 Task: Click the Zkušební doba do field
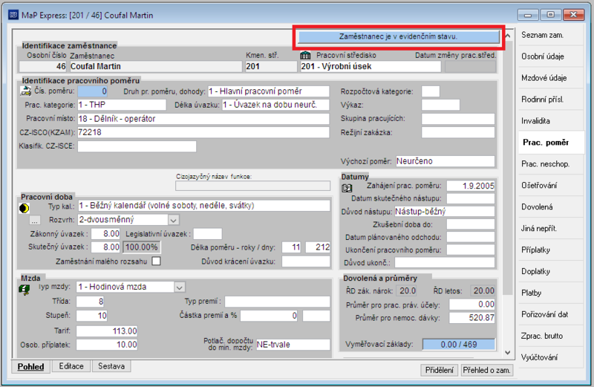coord(471,224)
